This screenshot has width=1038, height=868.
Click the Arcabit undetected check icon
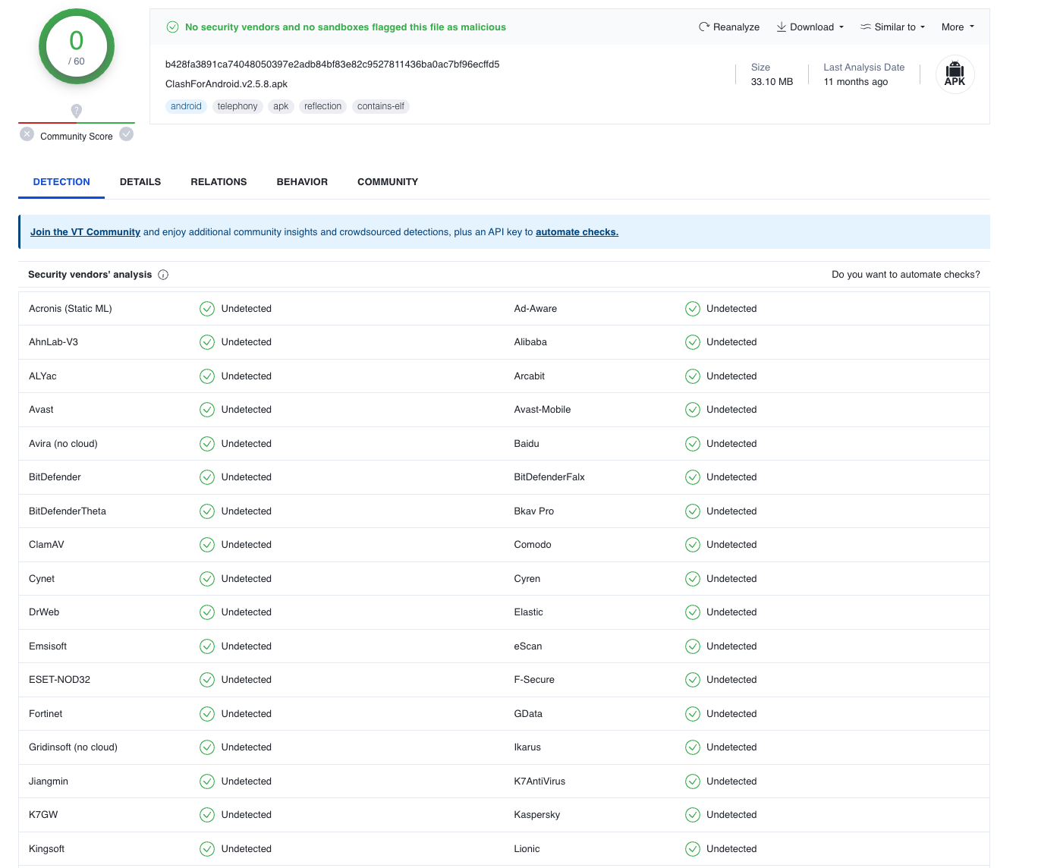pyautogui.click(x=693, y=376)
